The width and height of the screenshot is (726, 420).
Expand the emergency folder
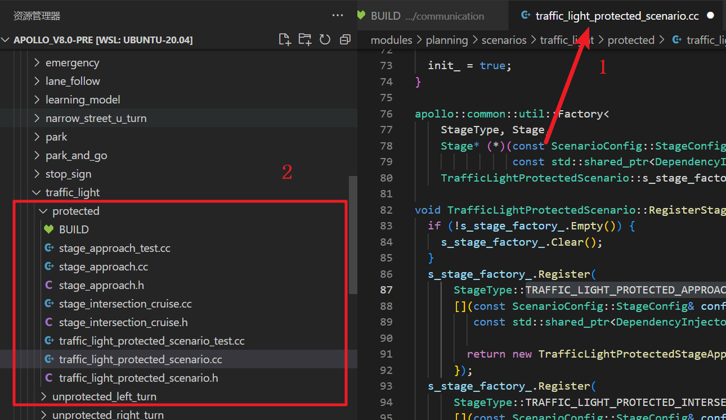[x=72, y=62]
